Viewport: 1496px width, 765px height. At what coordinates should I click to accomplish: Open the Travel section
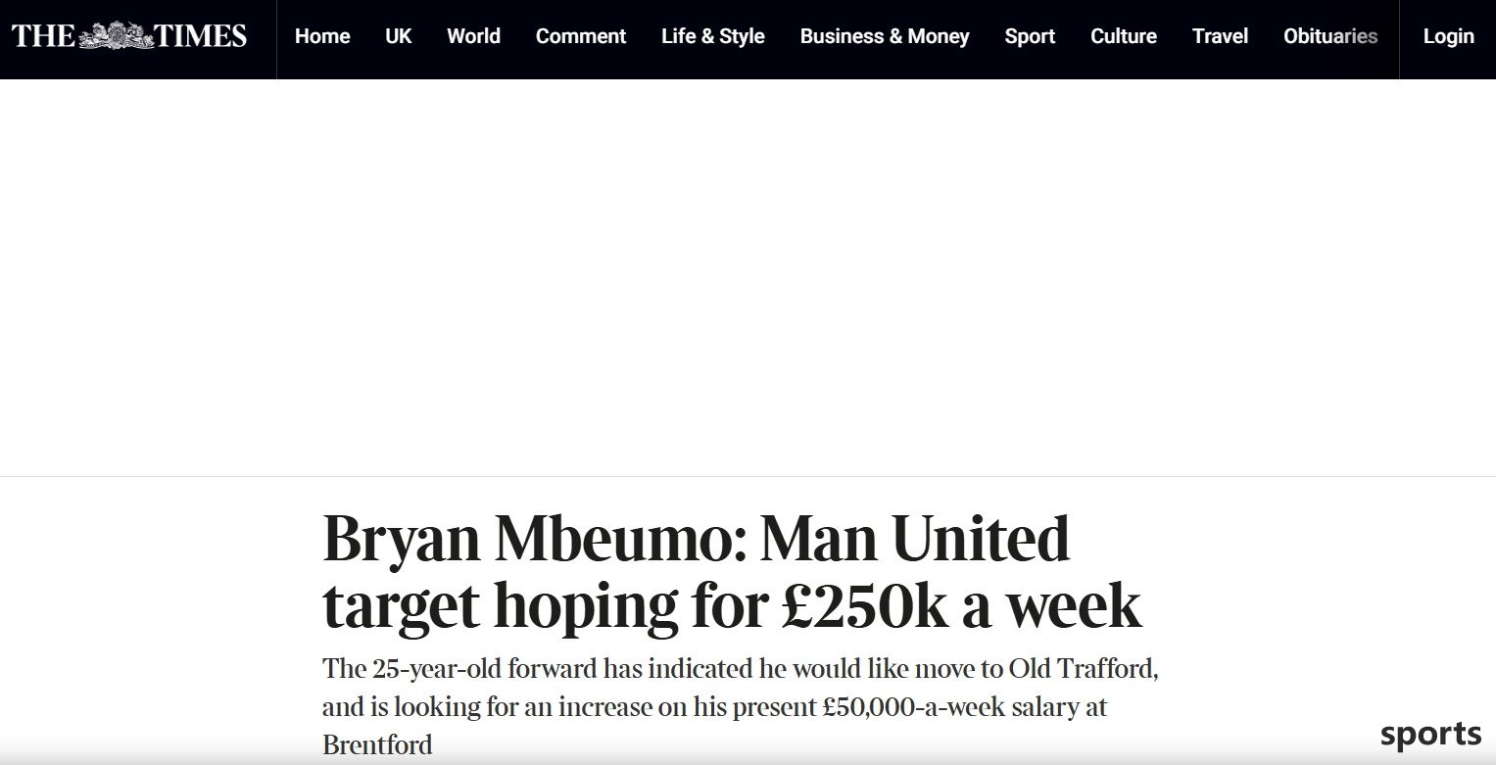point(1220,36)
